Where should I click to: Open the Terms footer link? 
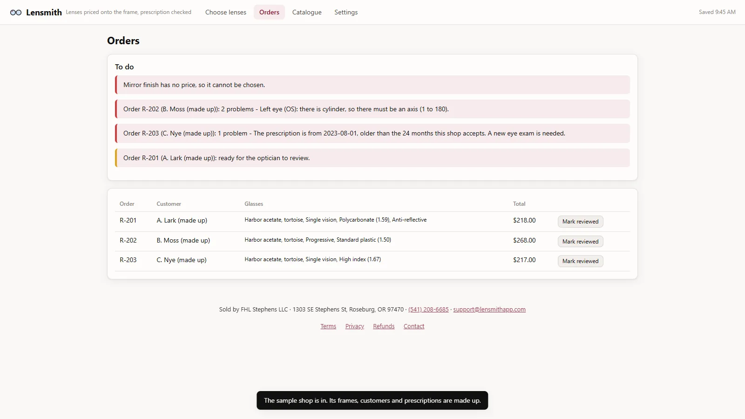(328, 326)
